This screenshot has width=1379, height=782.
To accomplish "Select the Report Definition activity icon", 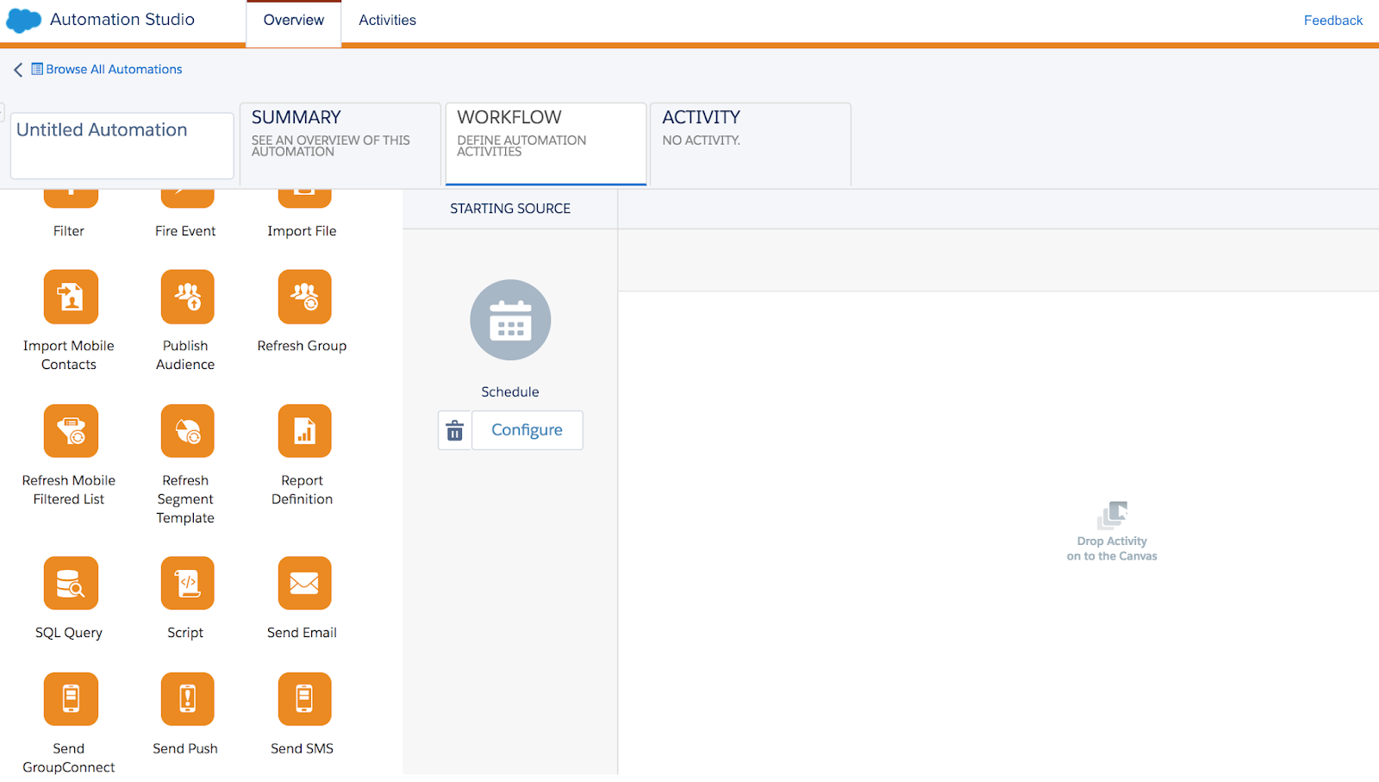I will (x=303, y=430).
